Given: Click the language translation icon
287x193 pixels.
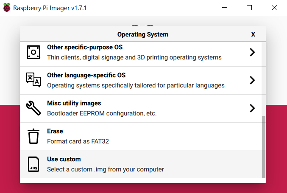Looking at the screenshot, I should tap(33, 80).
